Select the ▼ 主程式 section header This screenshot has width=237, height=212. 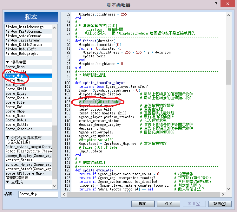(29, 182)
